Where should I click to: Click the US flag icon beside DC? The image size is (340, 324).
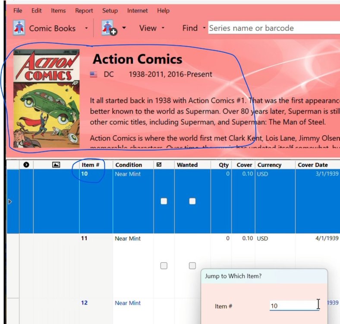click(x=94, y=74)
